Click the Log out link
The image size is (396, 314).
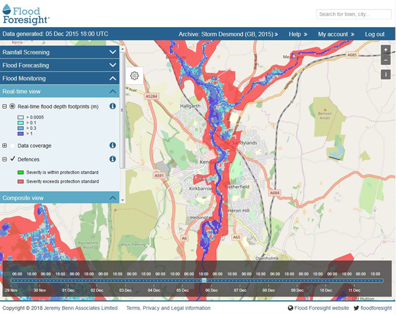pos(374,34)
